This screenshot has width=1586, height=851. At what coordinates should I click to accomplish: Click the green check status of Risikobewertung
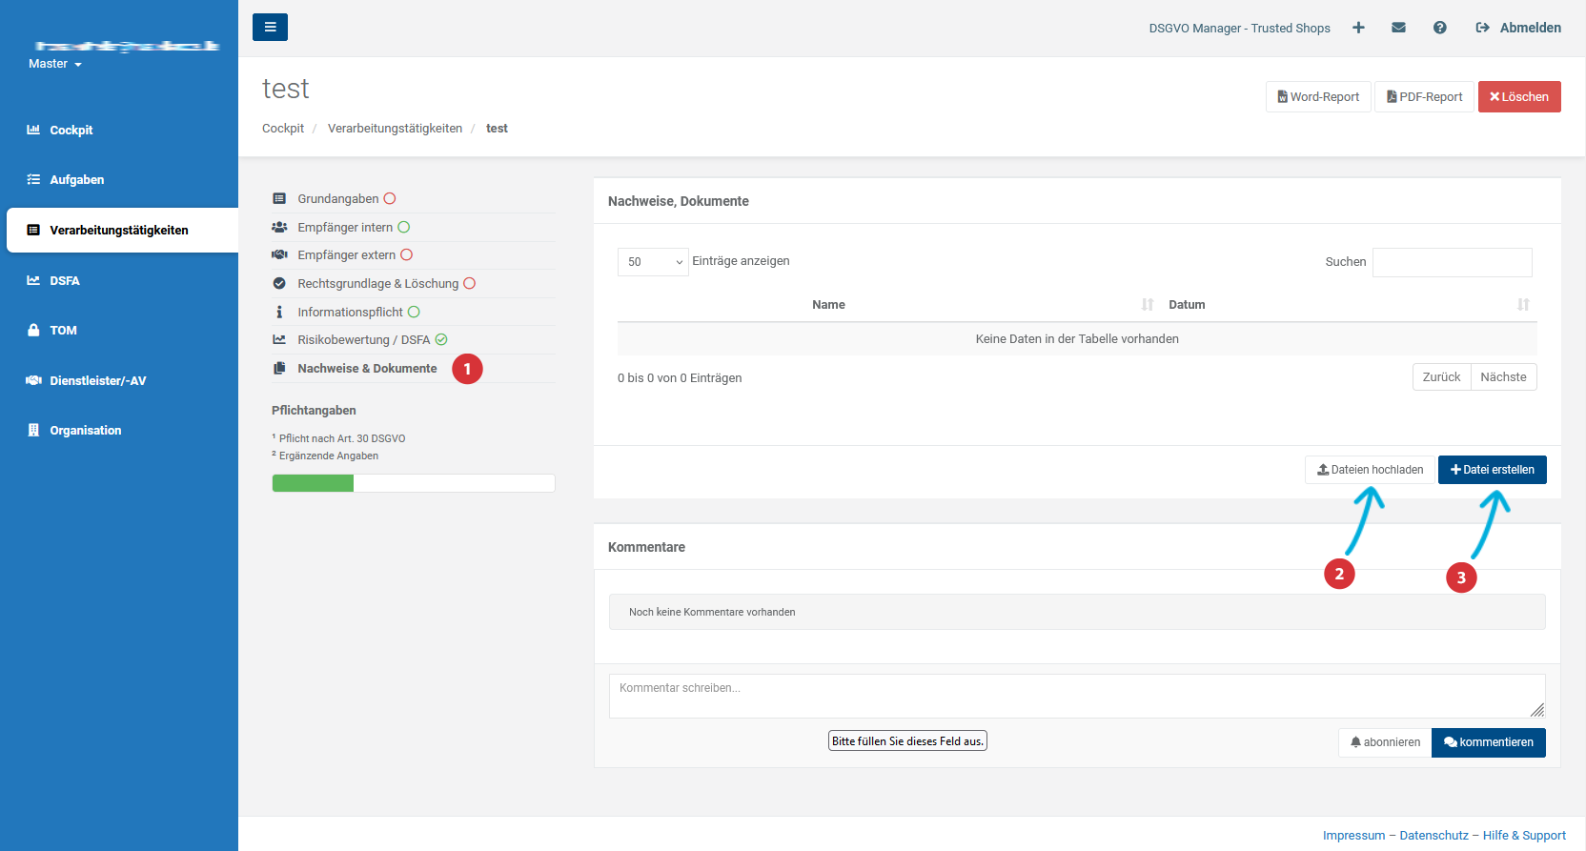[441, 340]
